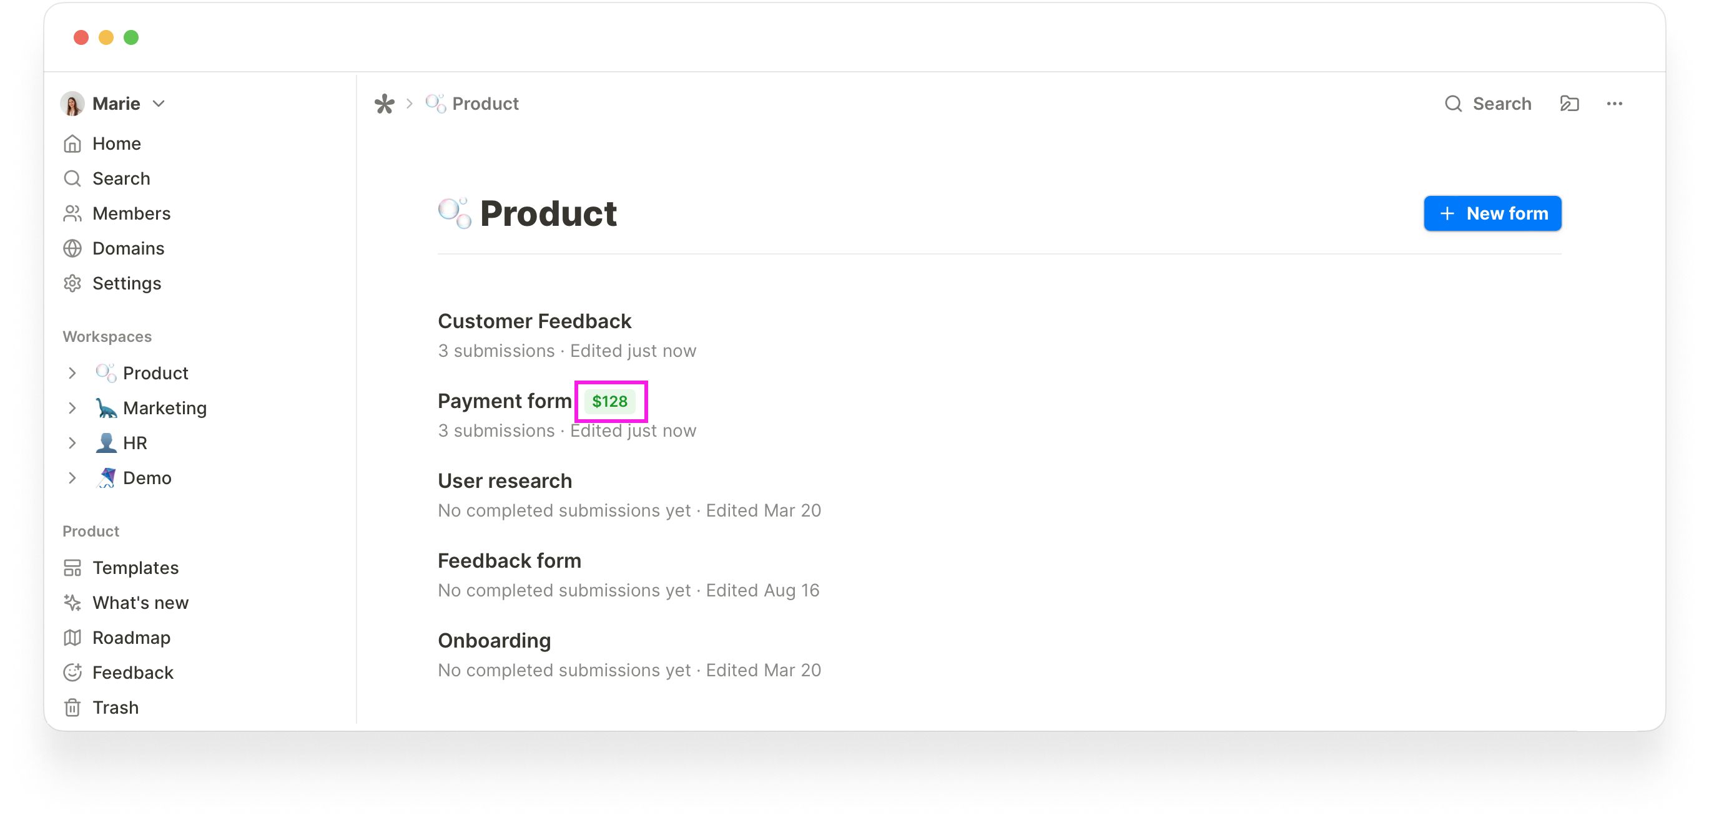Click the Domains globe icon
Screen dimensions: 1709x826
72,248
